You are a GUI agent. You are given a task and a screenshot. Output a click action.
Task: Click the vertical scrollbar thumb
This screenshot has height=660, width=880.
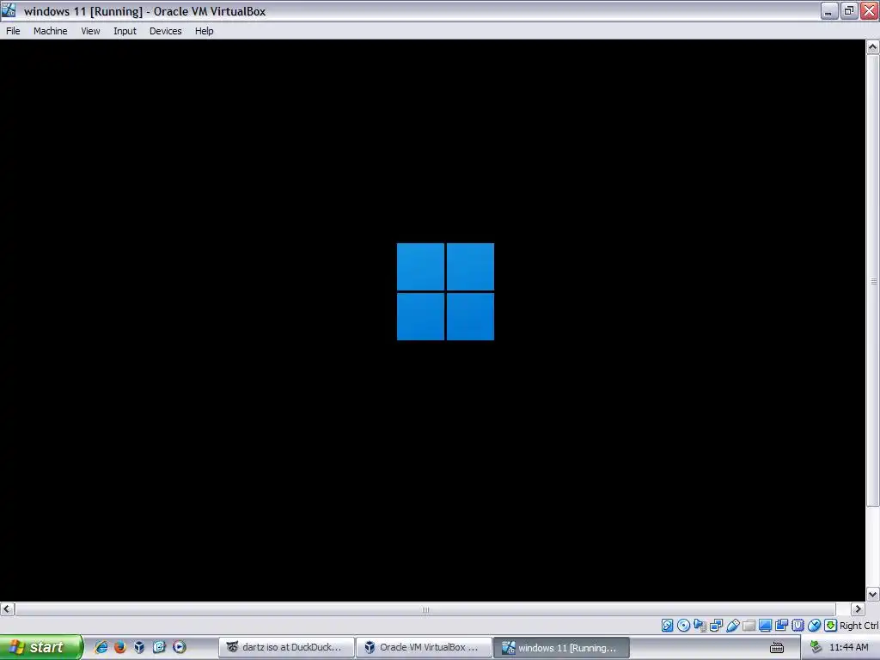[x=873, y=281]
